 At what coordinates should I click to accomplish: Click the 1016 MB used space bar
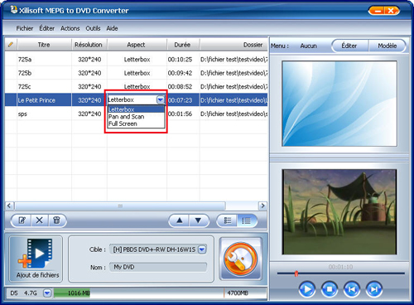(72, 293)
